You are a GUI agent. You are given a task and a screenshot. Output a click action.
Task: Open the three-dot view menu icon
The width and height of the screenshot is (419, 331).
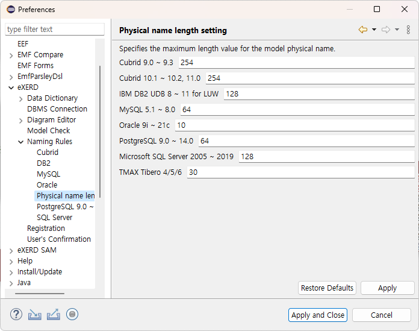408,30
